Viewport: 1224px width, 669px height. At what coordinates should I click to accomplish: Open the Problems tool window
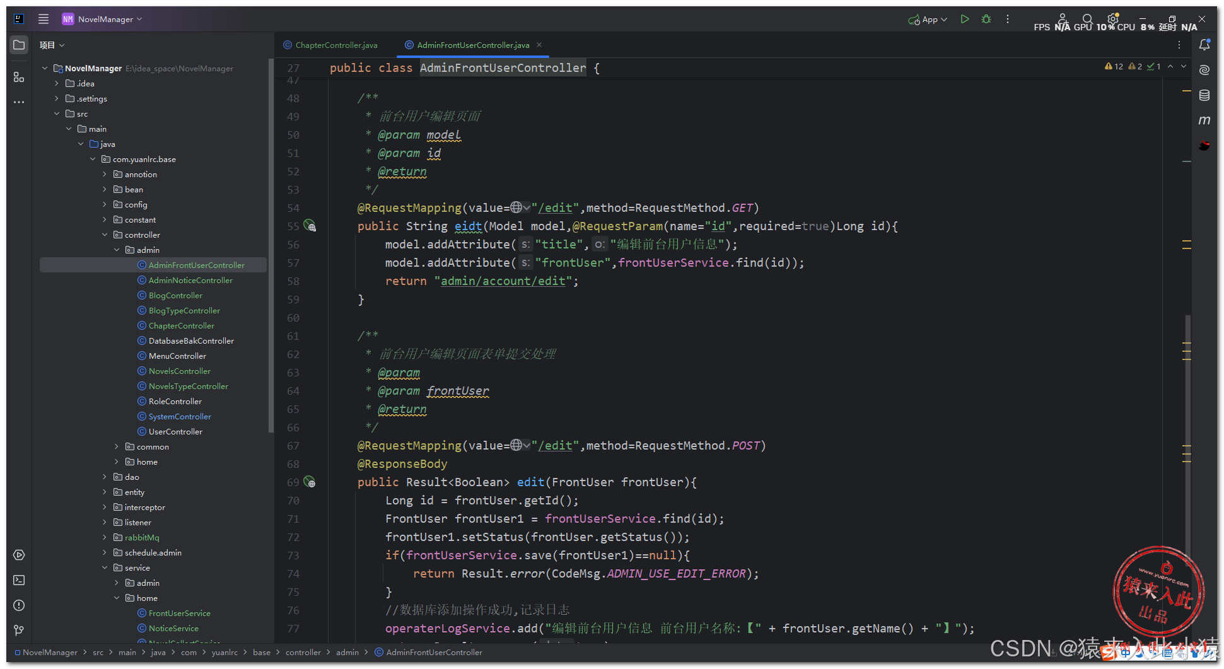(19, 605)
